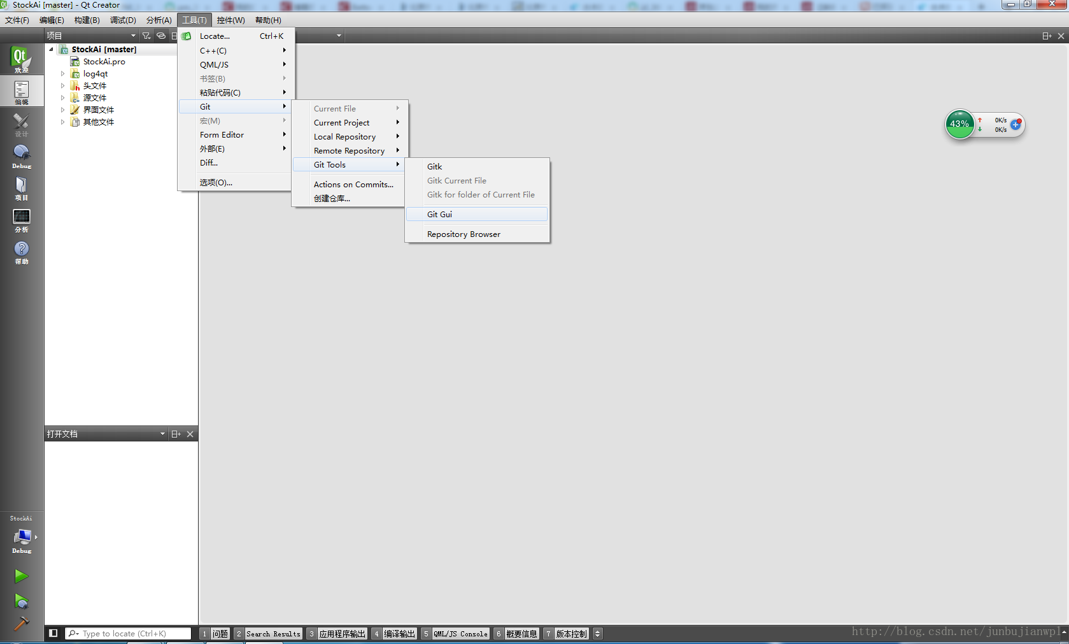The height and width of the screenshot is (644, 1069).
Task: Launch Git Gui
Action: coord(477,214)
